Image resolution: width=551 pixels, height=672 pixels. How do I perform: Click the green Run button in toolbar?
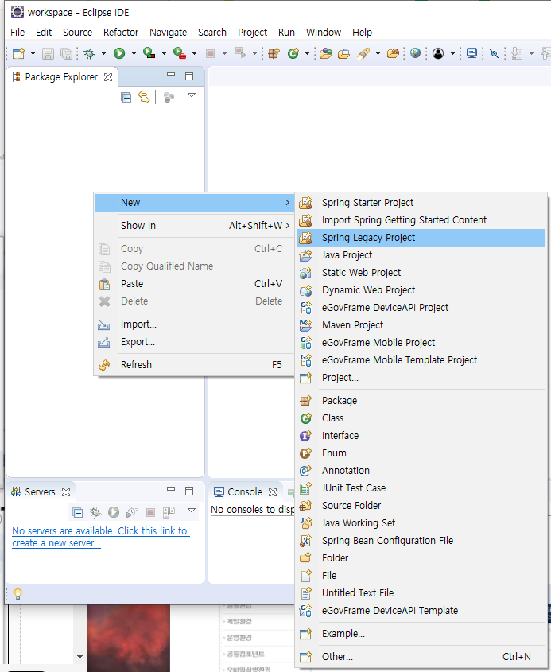click(x=119, y=53)
